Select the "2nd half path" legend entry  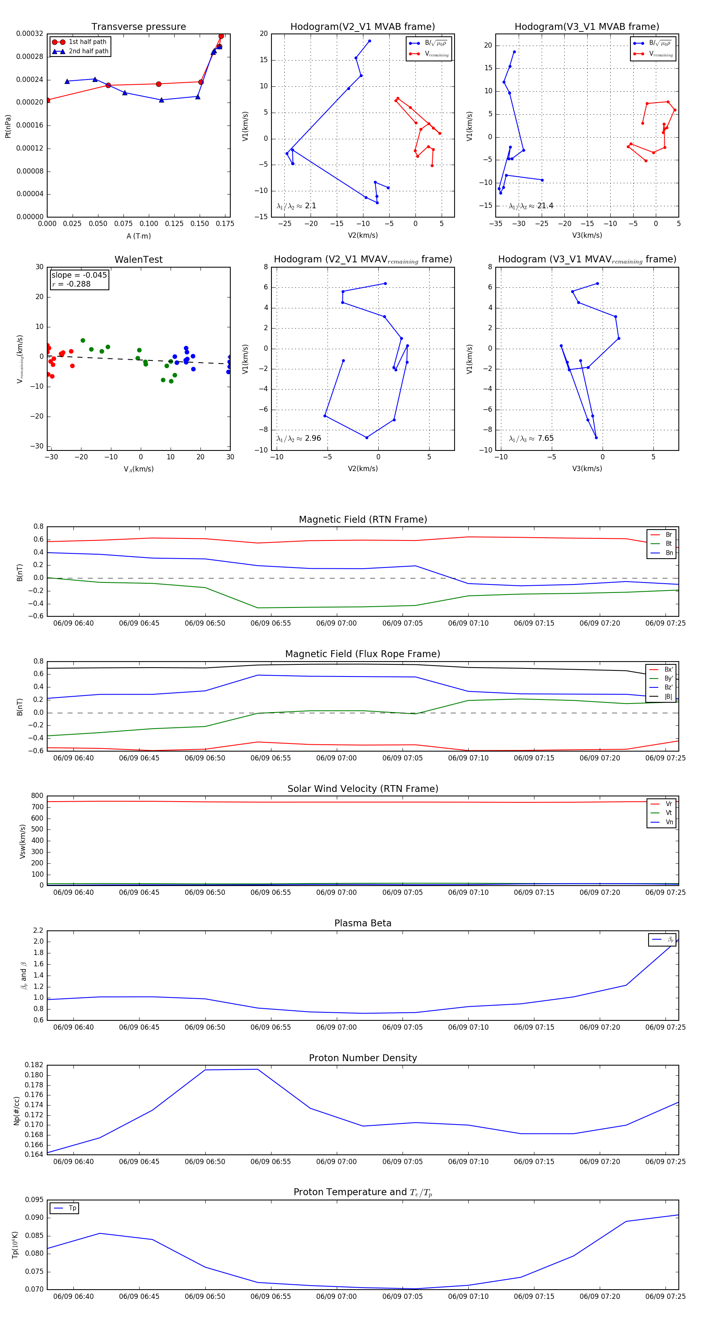coord(81,51)
